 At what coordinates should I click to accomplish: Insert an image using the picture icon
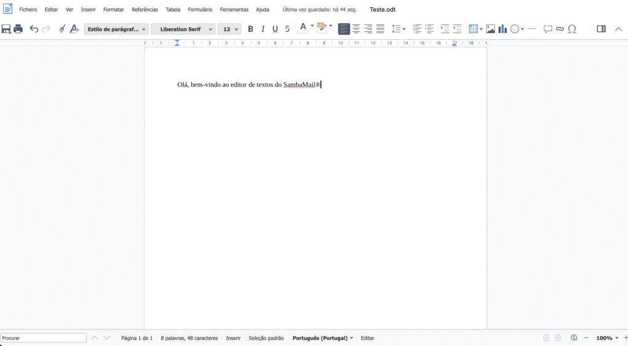[x=491, y=29]
